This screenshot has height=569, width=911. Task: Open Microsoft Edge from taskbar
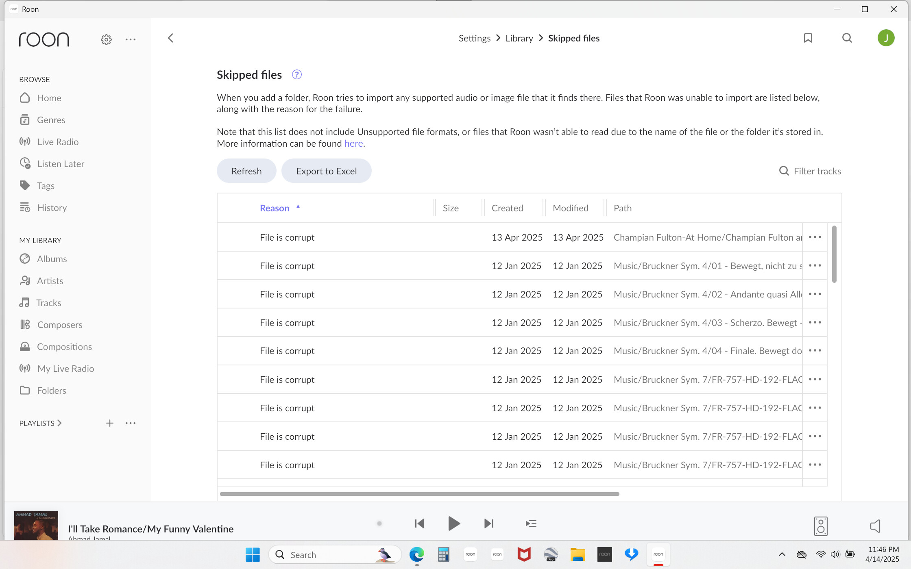pyautogui.click(x=416, y=554)
